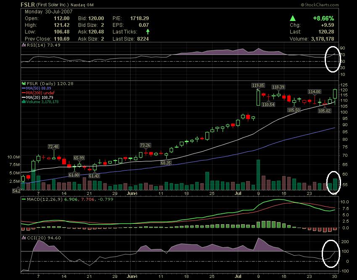357x280 pixels.
Task: Click the white MA(20) legend line
Action: 24,97
